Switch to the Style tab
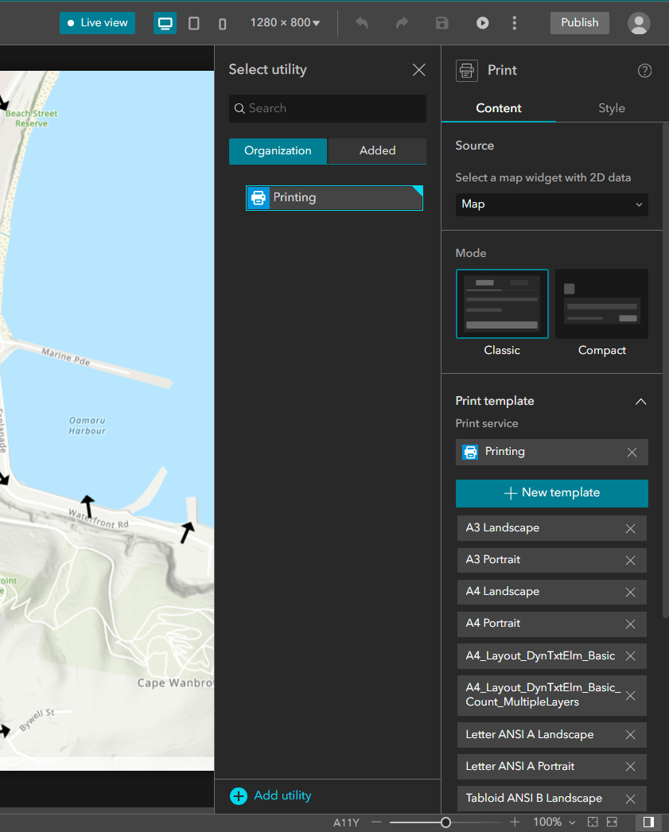The image size is (669, 832). 611,108
